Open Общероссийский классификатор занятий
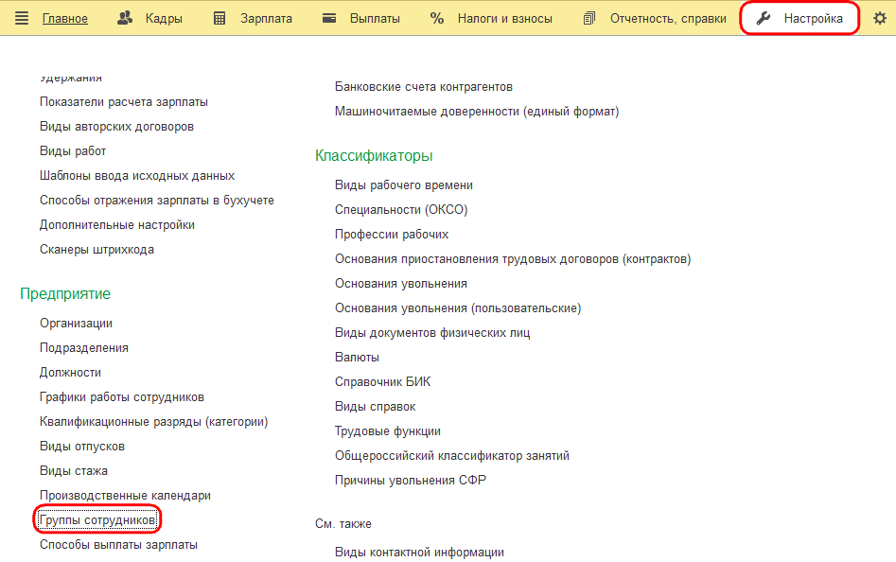The width and height of the screenshot is (896, 562). click(452, 455)
